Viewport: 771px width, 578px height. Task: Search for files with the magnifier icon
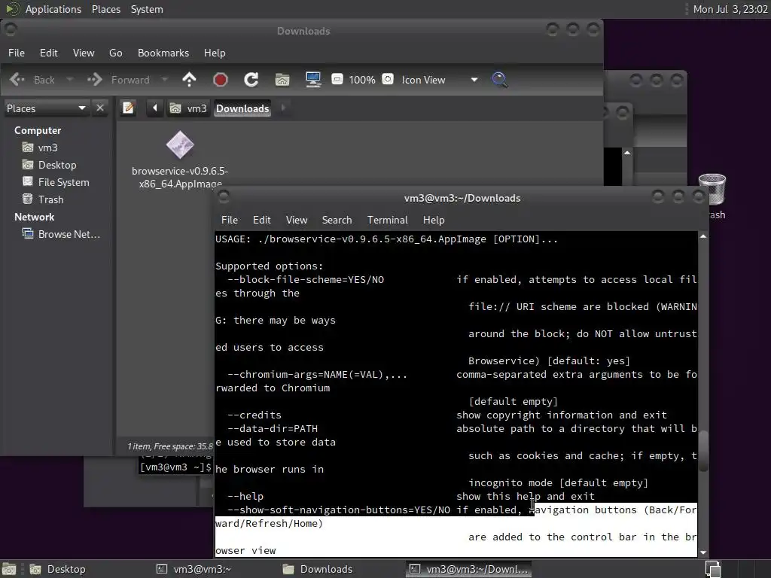pyautogui.click(x=500, y=80)
